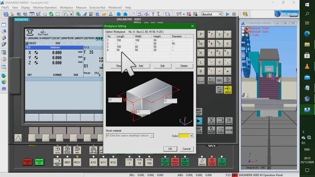Open the Exercise/Test menu
Screen dimensions: 315x177
click(x=97, y=7)
